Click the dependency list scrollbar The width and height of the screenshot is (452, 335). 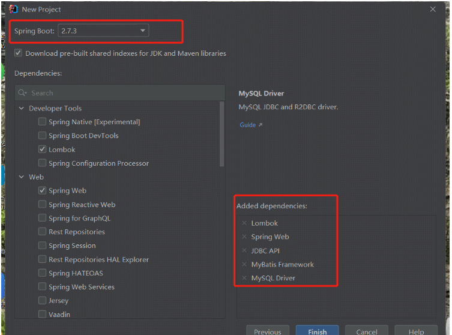pyautogui.click(x=221, y=134)
